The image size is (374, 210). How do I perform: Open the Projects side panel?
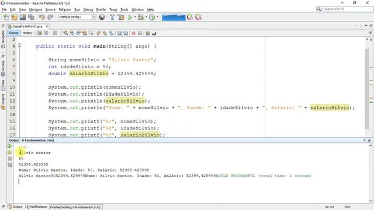[x=3, y=101]
